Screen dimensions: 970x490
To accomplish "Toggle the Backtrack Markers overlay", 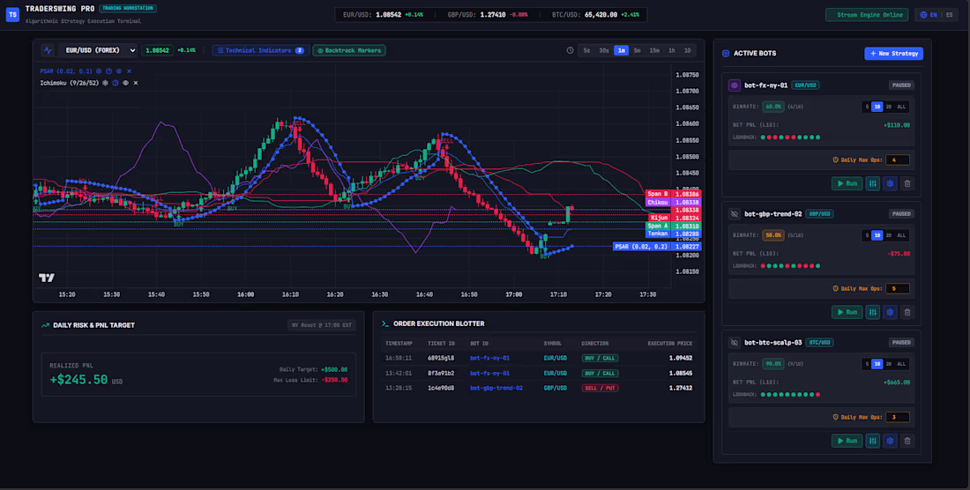I will (349, 50).
